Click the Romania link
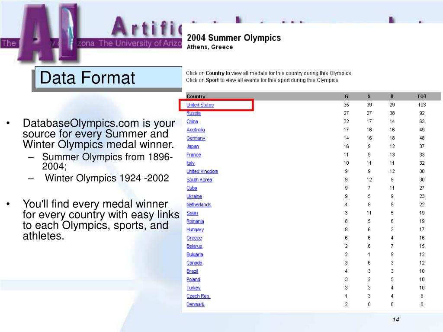The width and height of the screenshot is (443, 332). coord(195,221)
